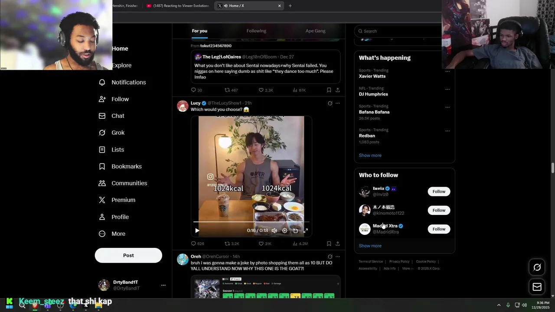View analytics for the 67K views post
This screenshot has height=312, width=555.
point(299,90)
